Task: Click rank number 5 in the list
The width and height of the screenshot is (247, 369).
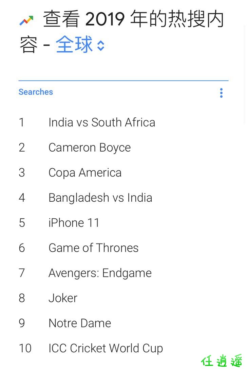Action: pyautogui.click(x=22, y=223)
